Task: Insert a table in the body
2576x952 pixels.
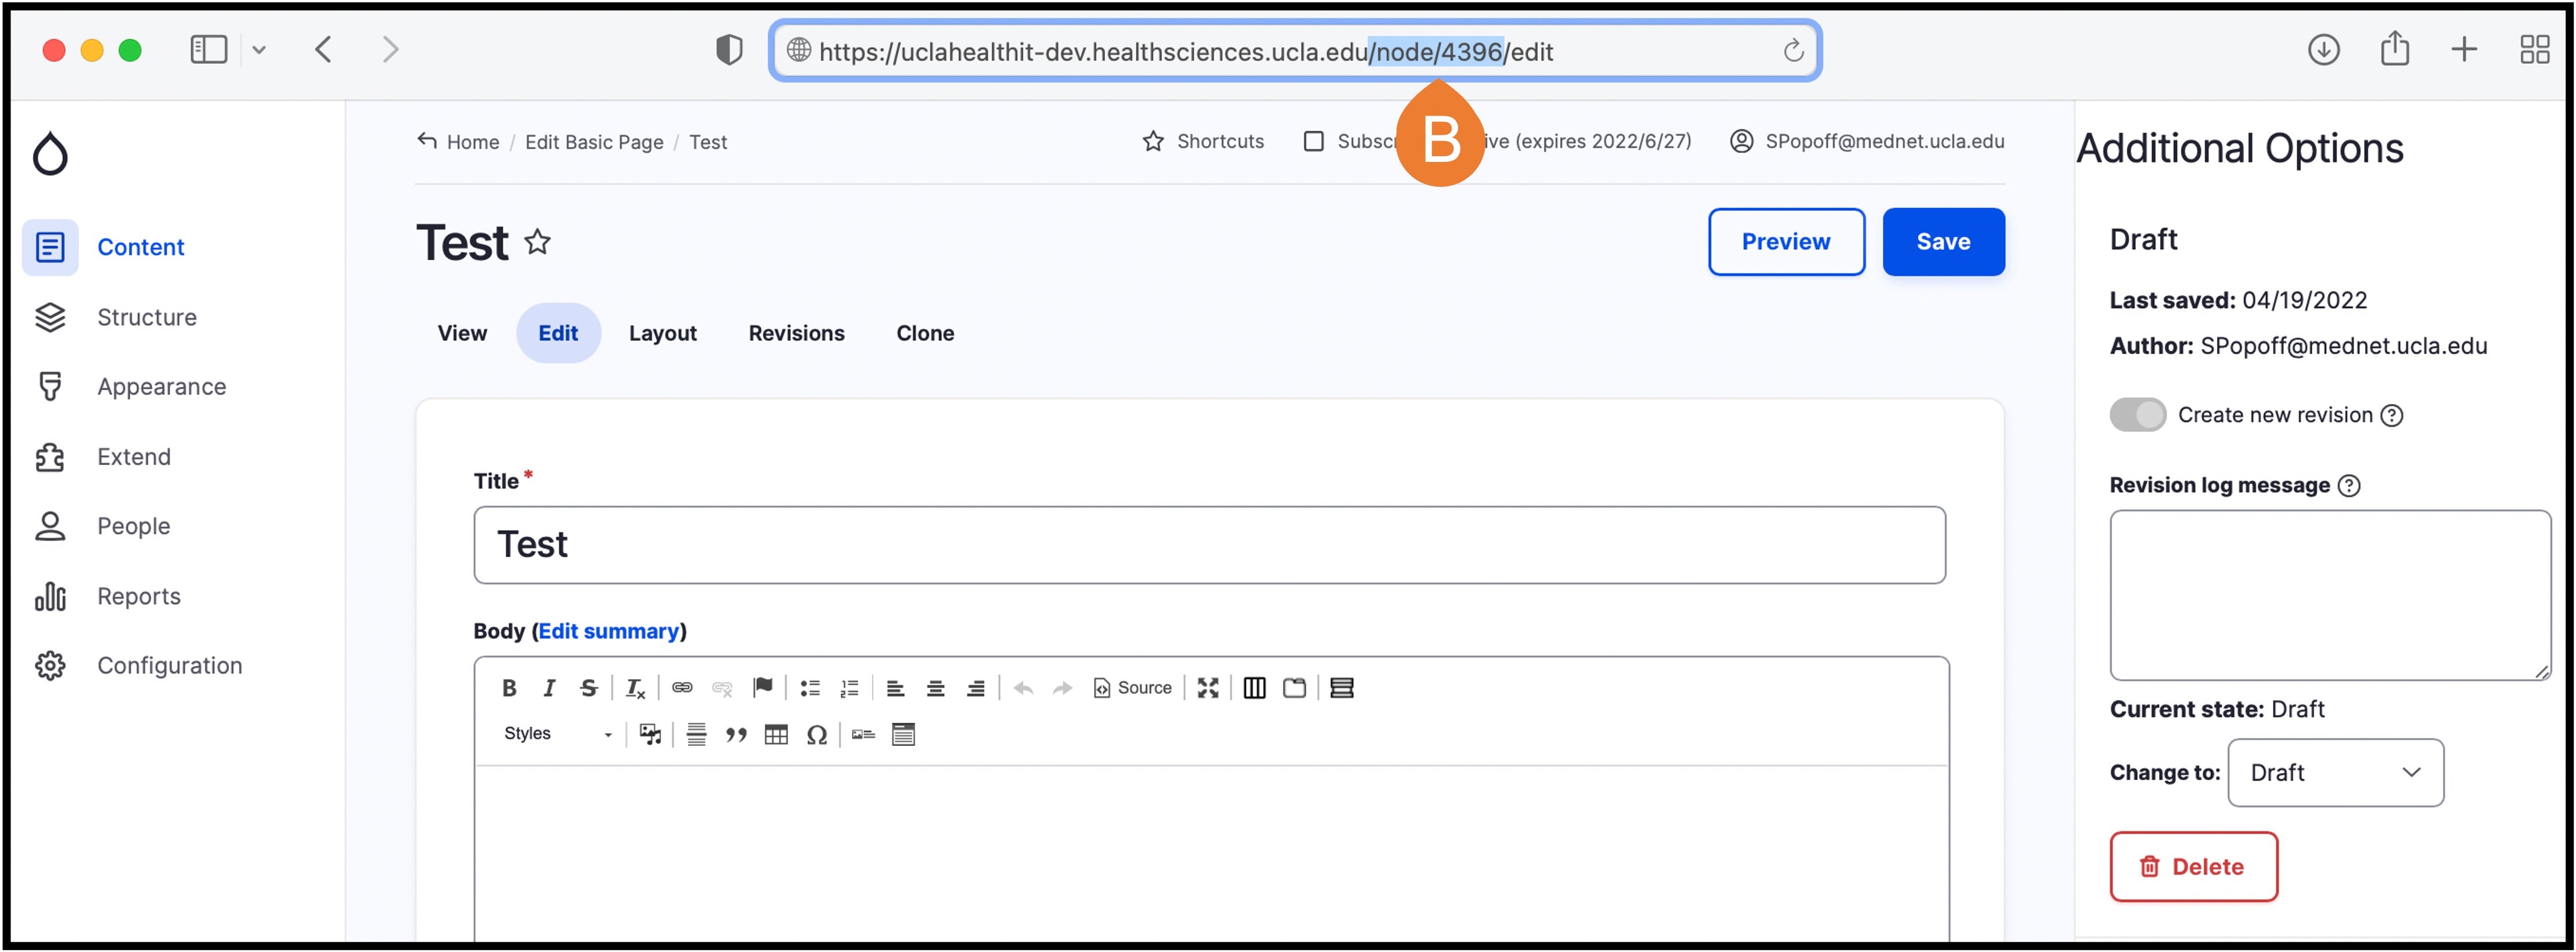Action: (x=776, y=735)
